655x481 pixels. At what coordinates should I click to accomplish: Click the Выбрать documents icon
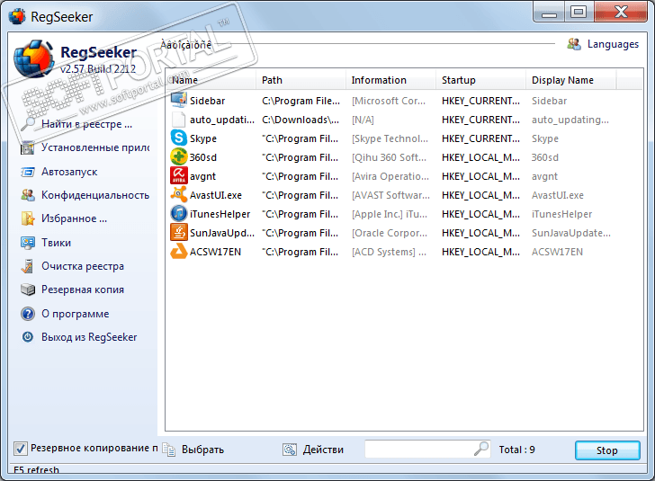[x=169, y=450]
